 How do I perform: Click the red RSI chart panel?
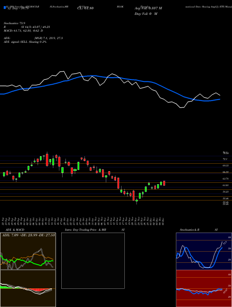pyautogui.click(x=204, y=288)
